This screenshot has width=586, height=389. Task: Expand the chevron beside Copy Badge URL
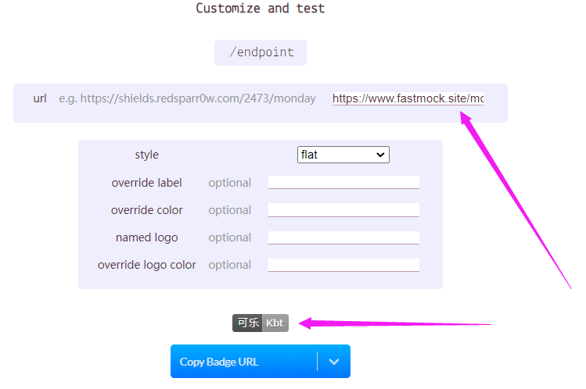coord(334,362)
